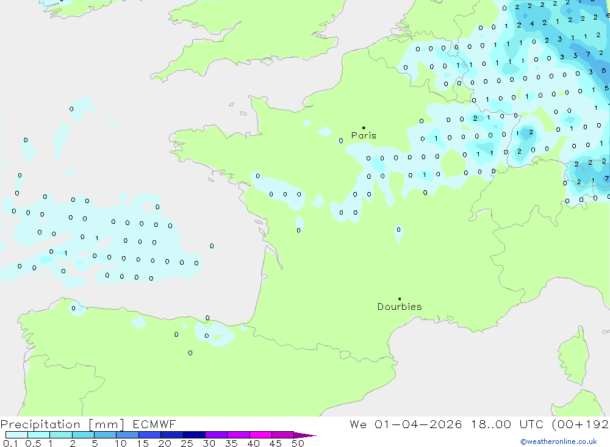
Task: Click the legend value '0.5'
Action: pos(33,443)
